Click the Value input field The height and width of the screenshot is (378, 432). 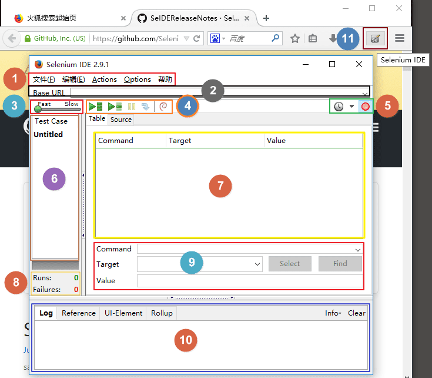pos(250,281)
